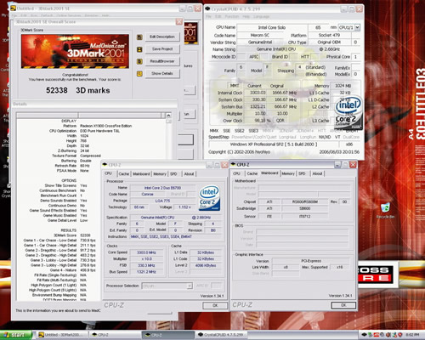Click title bar icon of CPU-Z processor window

[105, 165]
